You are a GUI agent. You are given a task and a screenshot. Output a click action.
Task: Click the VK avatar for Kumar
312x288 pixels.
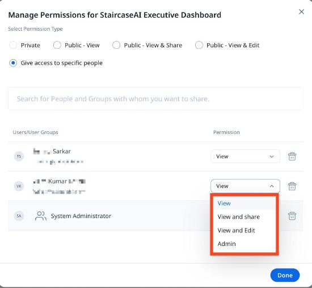coord(19,186)
